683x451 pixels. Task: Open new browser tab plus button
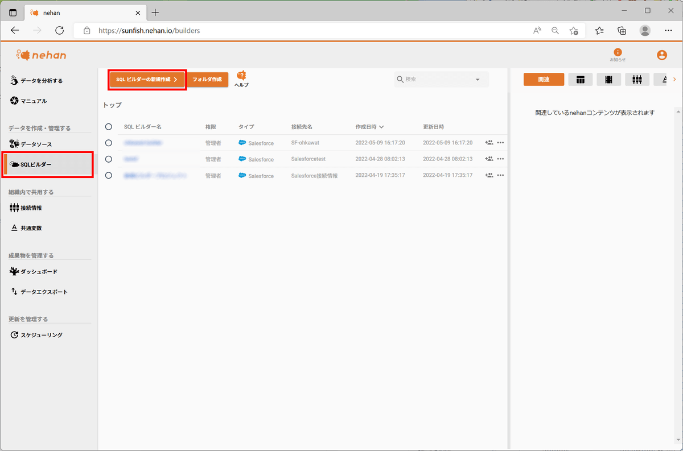coord(155,13)
